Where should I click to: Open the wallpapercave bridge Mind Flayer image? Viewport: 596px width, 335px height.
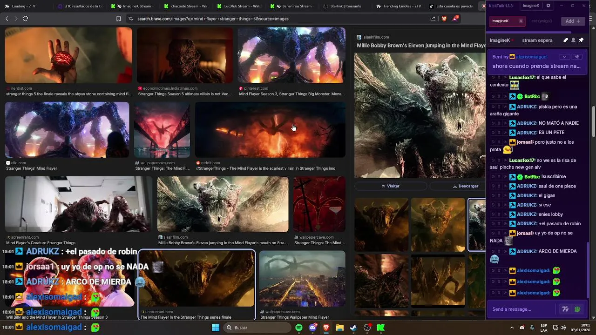162,130
